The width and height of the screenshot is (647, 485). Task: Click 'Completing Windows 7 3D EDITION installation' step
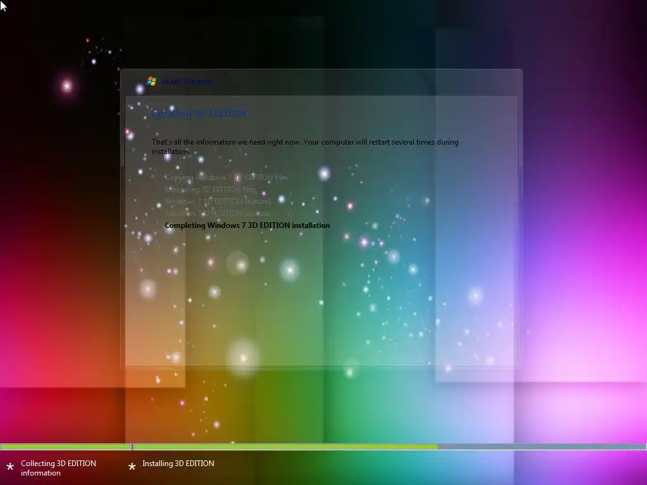point(247,225)
